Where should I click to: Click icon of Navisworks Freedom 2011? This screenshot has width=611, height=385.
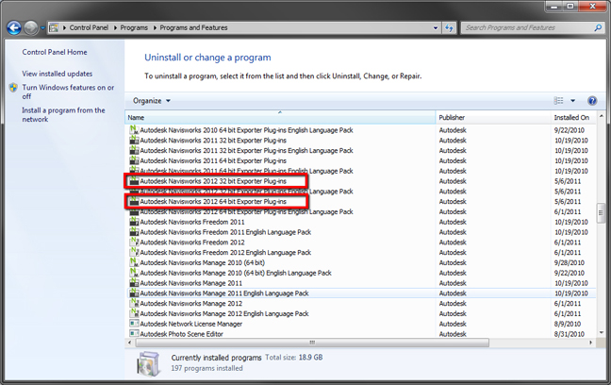134,222
